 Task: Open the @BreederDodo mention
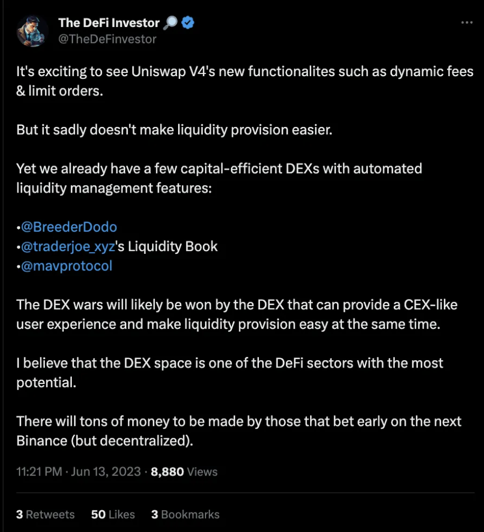(x=69, y=227)
